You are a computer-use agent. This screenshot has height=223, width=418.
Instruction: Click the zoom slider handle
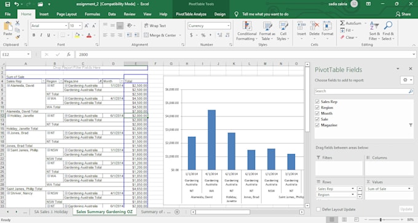point(381,219)
